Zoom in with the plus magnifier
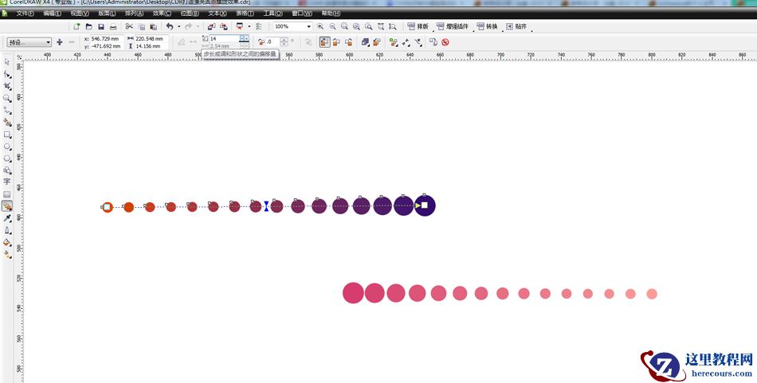The width and height of the screenshot is (757, 383). [x=320, y=26]
